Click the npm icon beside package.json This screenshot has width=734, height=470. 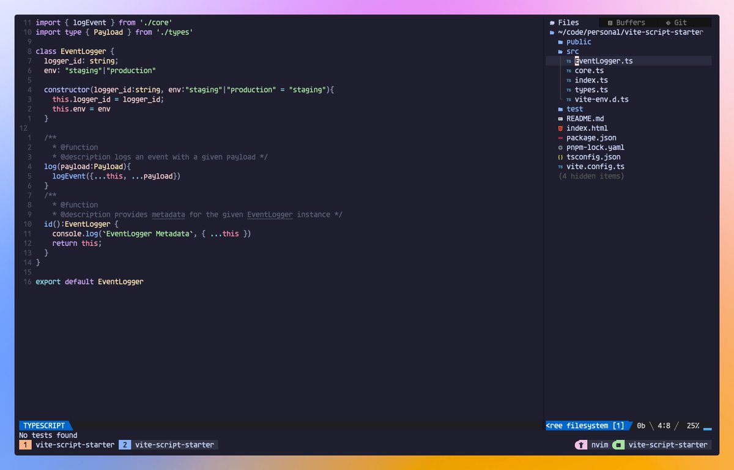560,138
